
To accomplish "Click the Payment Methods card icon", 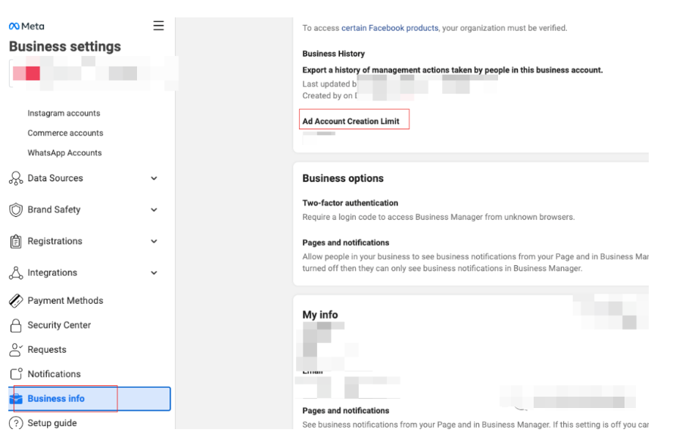I will coord(16,301).
